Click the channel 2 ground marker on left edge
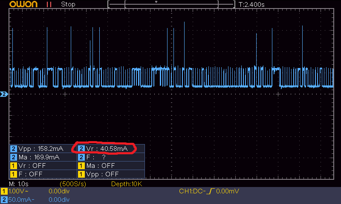 pos(4,94)
